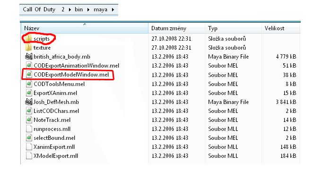Select the ExportXAnim.mel file icon

[x=29, y=93]
